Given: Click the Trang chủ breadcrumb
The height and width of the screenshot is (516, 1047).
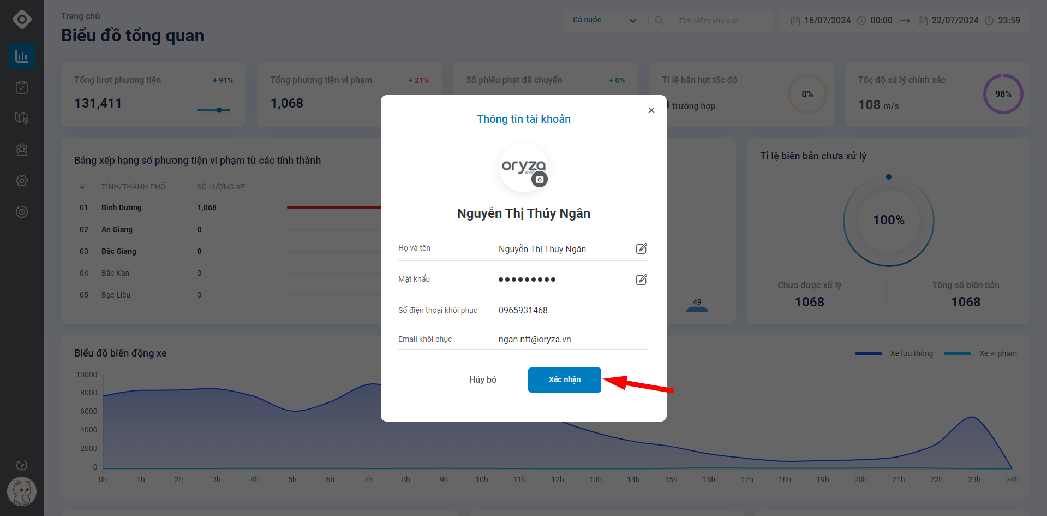Looking at the screenshot, I should pyautogui.click(x=81, y=16).
